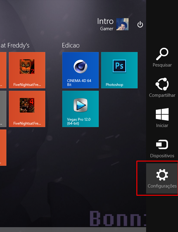Image resolution: width=178 pixels, height=232 pixels.
Task: Click the horizontal scrollbar at the bottom
Action: click(x=73, y=230)
